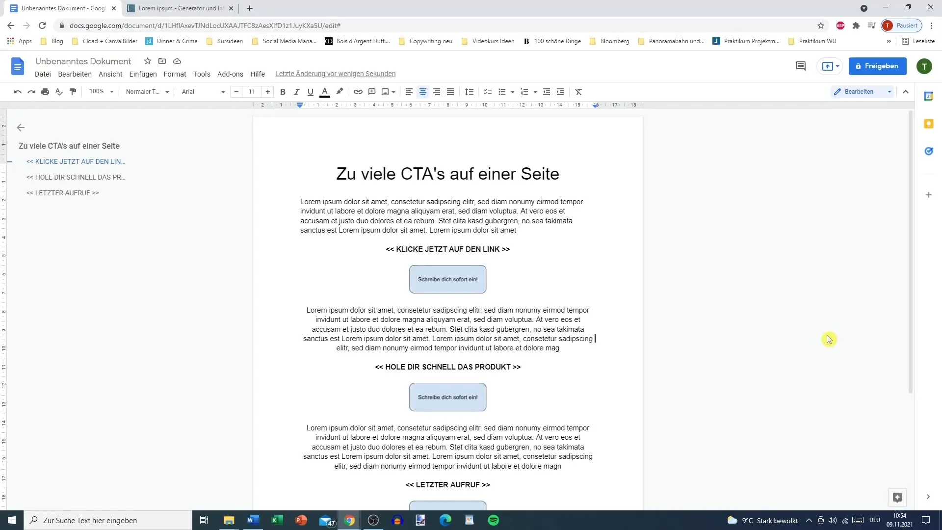Click the vertical document scrollbar
This screenshot has width=942, height=530.
(x=911, y=253)
